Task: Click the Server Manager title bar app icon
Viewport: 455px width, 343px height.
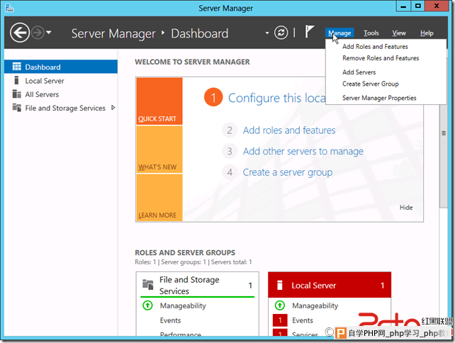Action: click(9, 8)
